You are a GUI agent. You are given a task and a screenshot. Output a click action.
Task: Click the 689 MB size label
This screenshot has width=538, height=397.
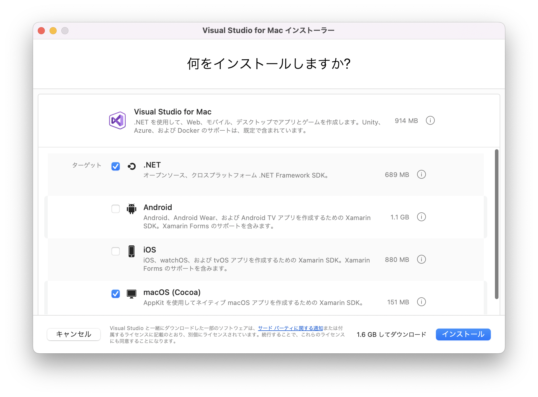point(397,175)
